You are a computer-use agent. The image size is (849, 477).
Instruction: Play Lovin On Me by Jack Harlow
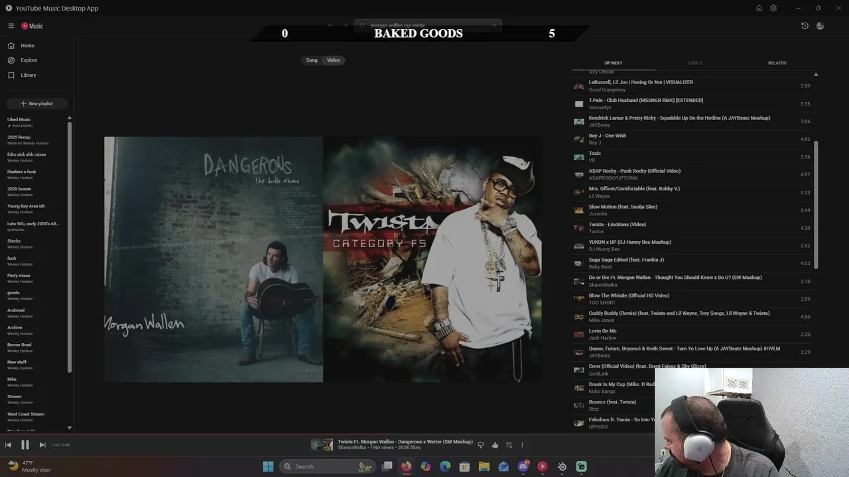(692, 335)
